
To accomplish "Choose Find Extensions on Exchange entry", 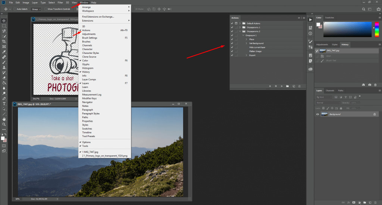I will [x=105, y=16].
